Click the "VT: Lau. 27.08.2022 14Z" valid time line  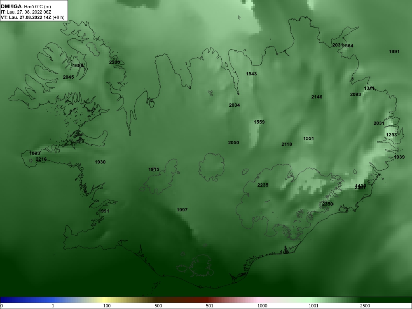(32, 18)
